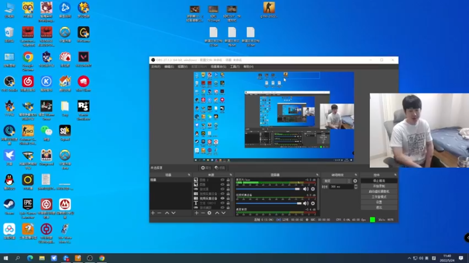This screenshot has width=469, height=263.
Task: Pop out the 混音器 dock panel icon
Action: (x=317, y=175)
